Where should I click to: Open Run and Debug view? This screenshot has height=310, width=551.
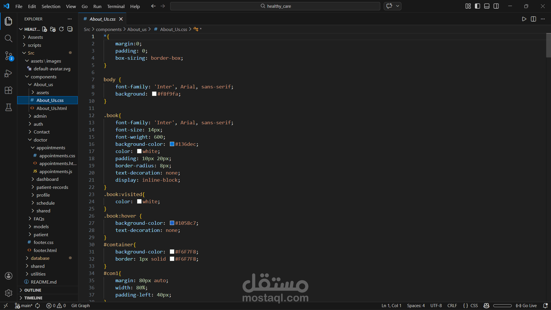click(x=9, y=73)
